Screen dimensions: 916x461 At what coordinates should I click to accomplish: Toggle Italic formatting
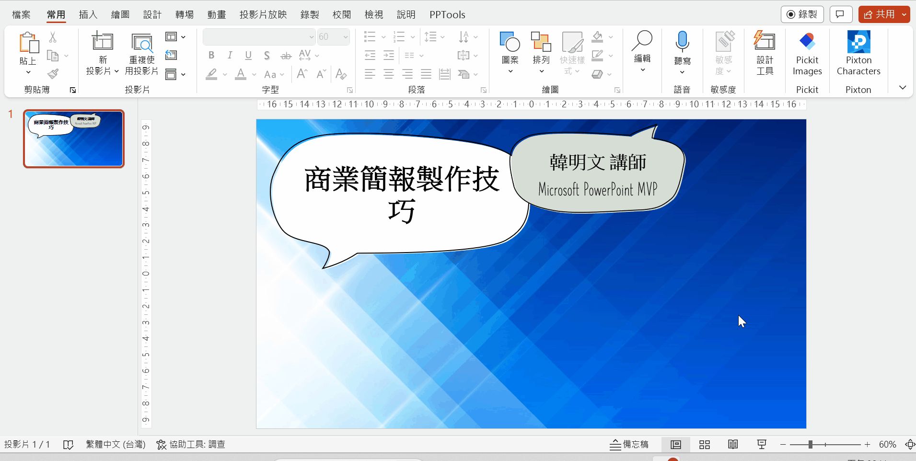(x=230, y=56)
